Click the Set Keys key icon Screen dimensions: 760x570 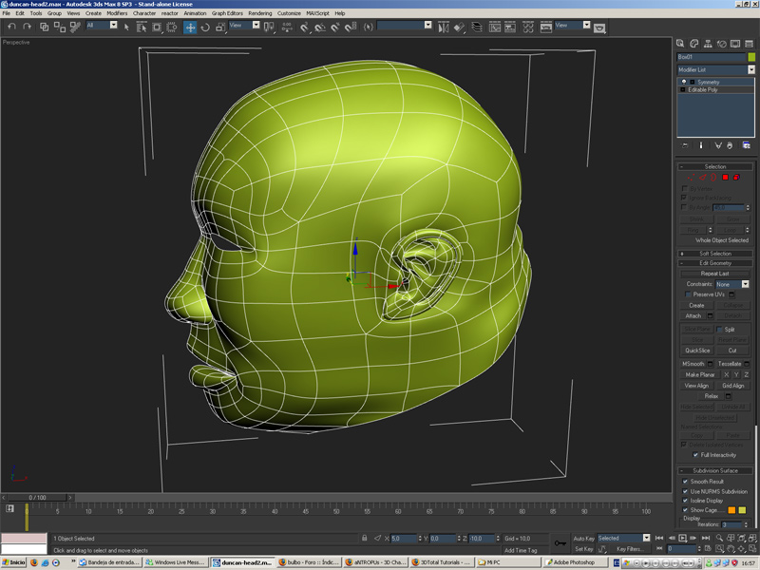click(560, 543)
